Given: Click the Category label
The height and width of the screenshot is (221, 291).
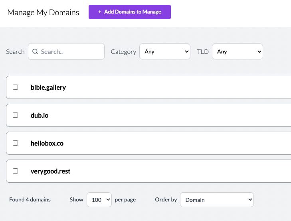Looking at the screenshot, I should [123, 52].
